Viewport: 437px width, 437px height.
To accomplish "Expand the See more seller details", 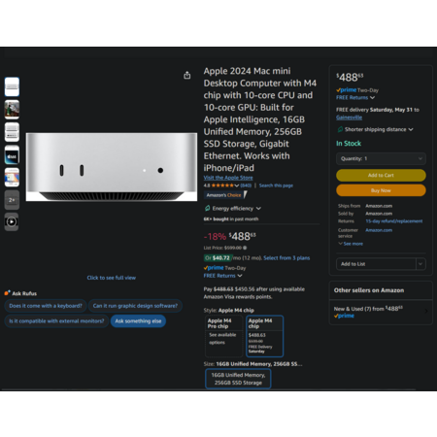I will click(351, 244).
